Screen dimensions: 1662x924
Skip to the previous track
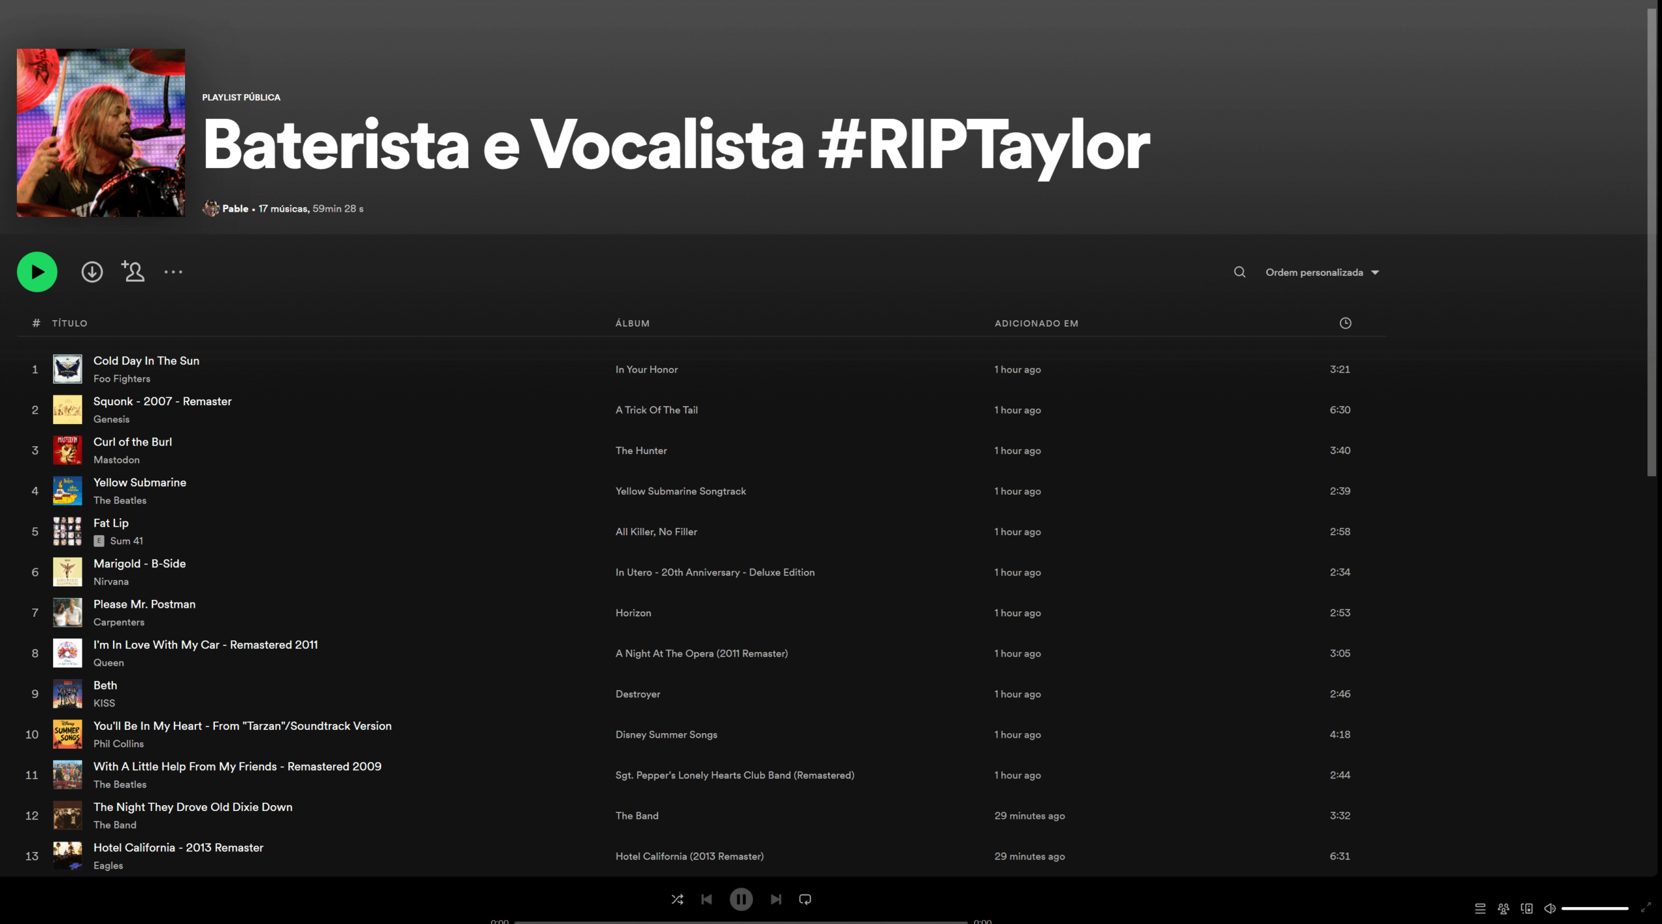pyautogui.click(x=707, y=899)
